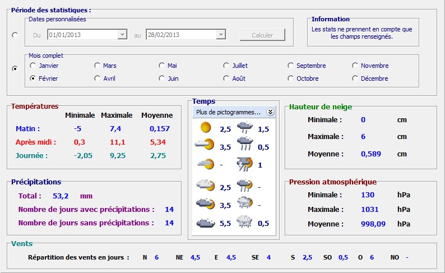Click the sun with small cloud pictogram
Image resolution: width=445 pixels, height=273 pixels.
click(x=205, y=145)
